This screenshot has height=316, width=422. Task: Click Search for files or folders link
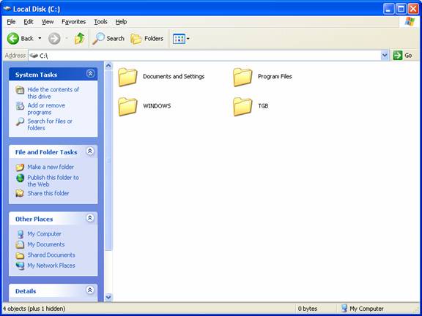(x=50, y=124)
